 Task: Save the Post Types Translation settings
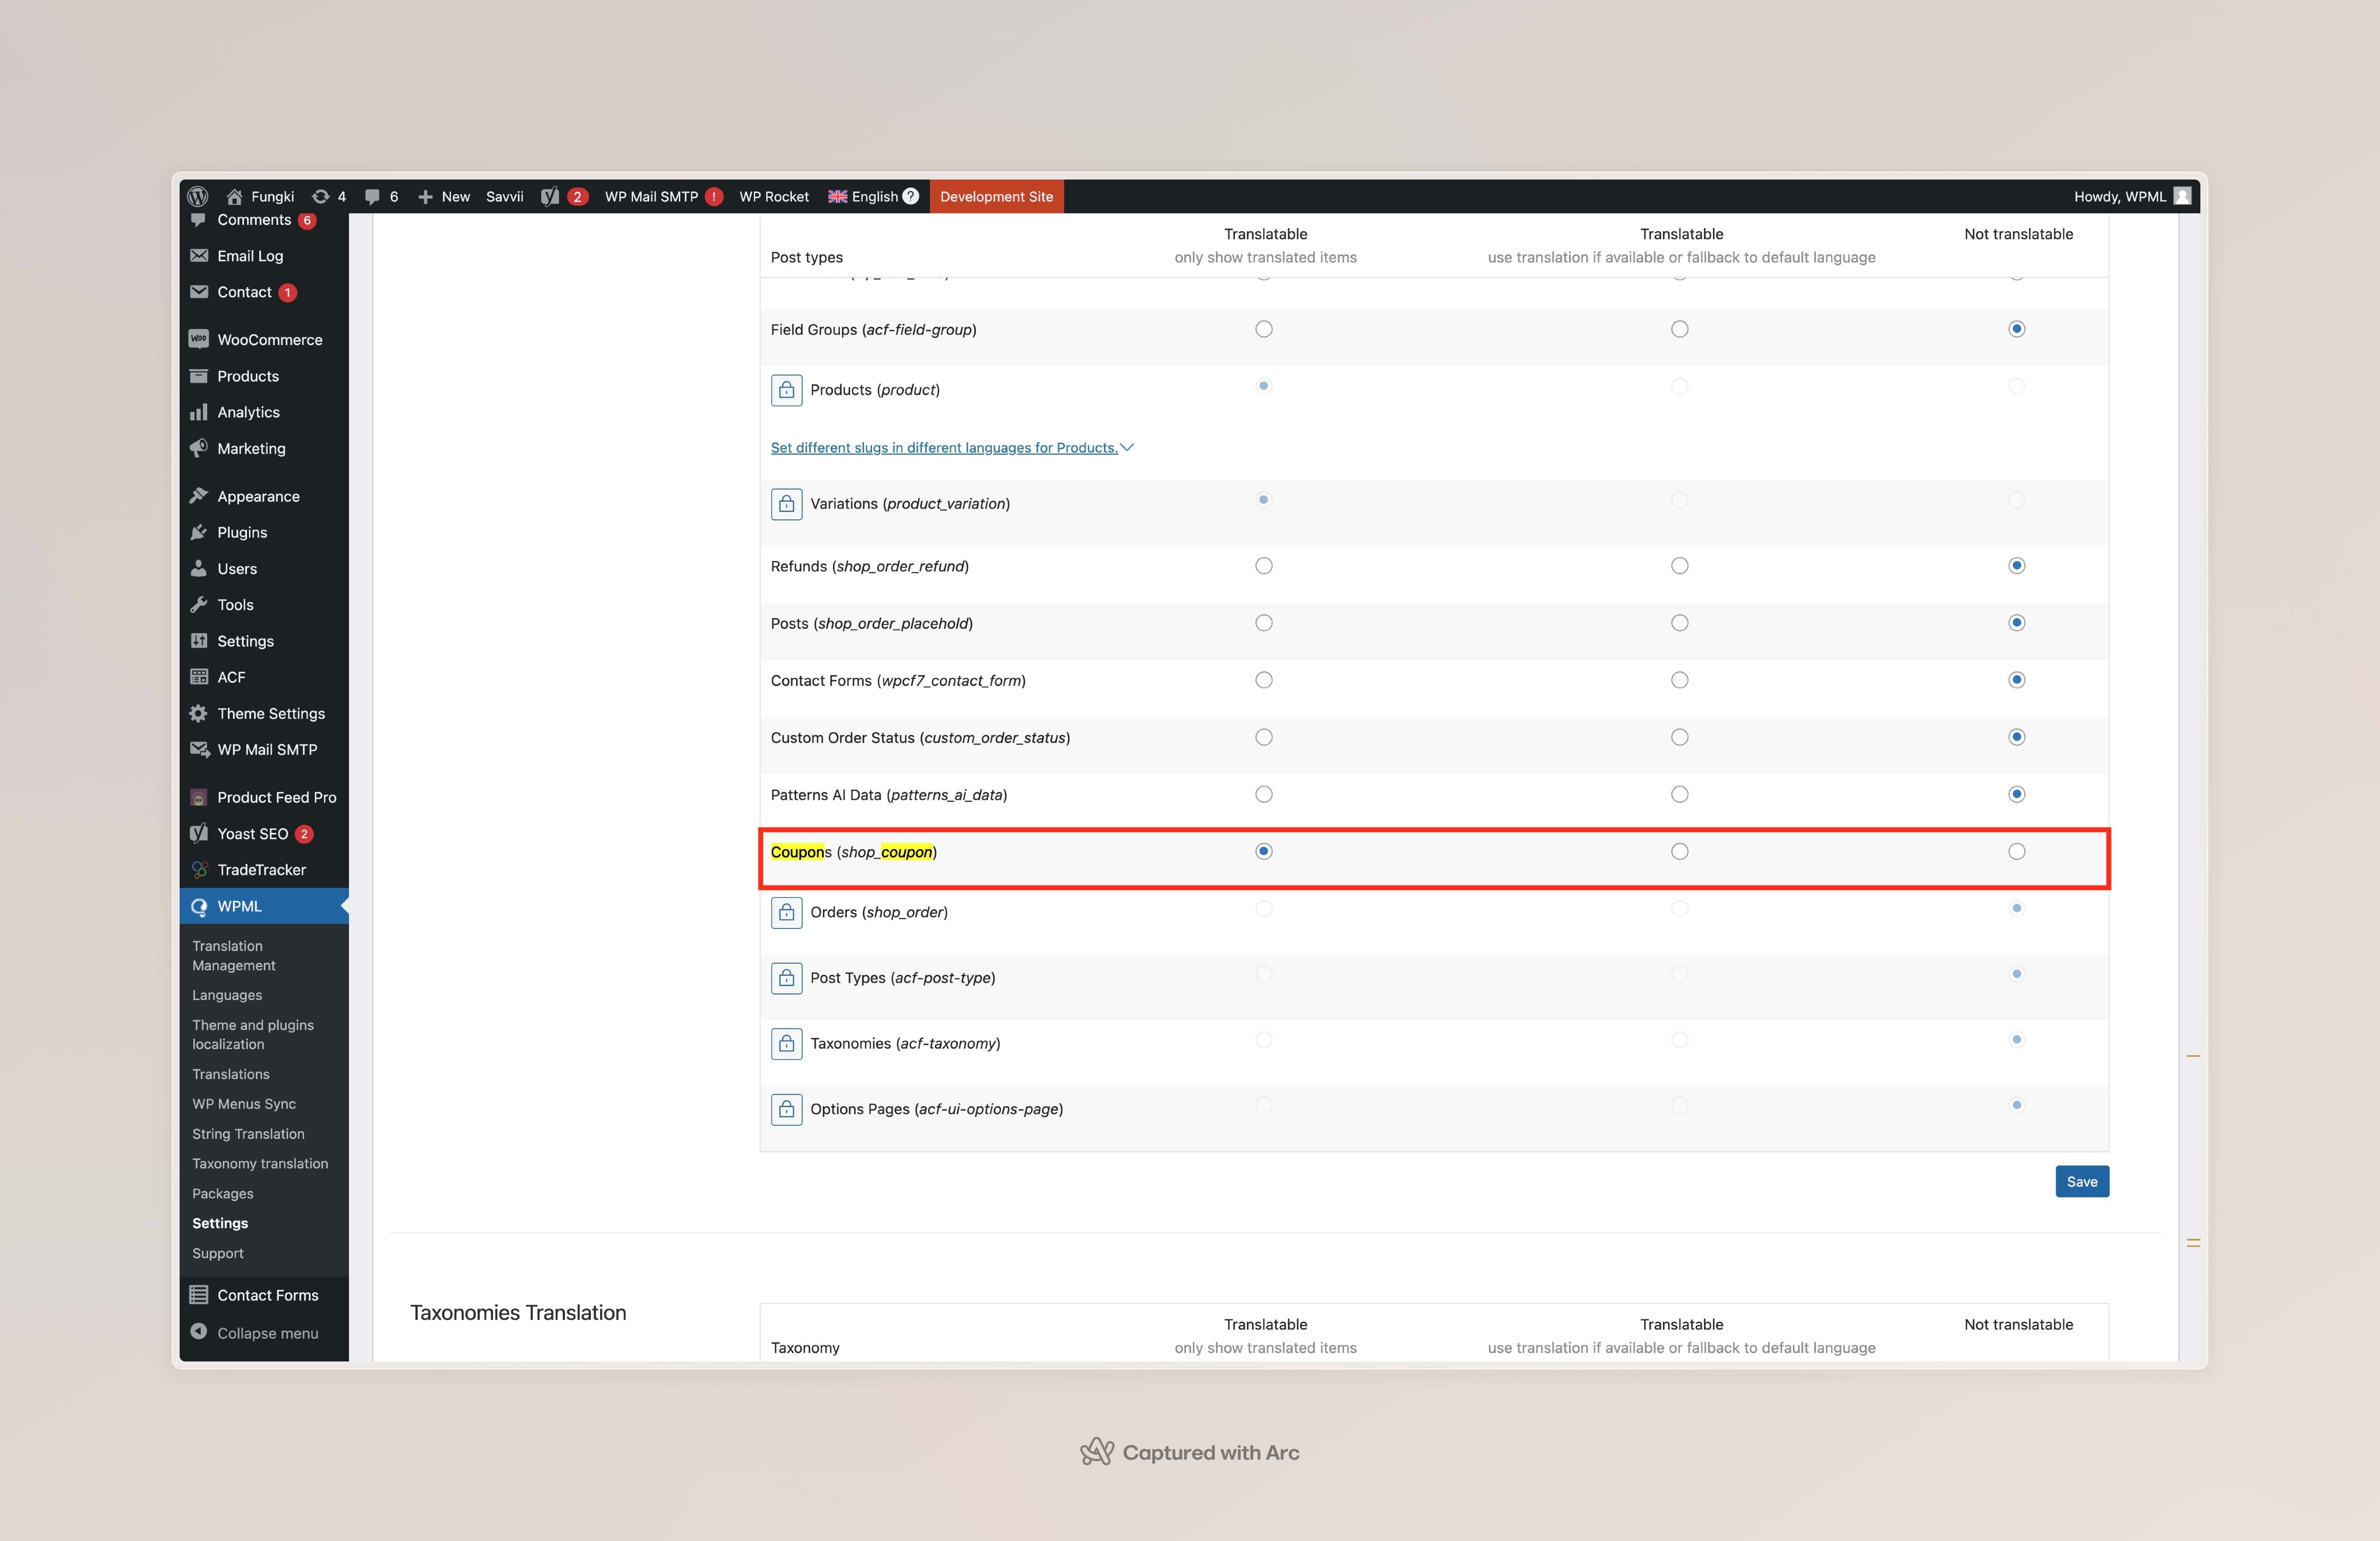2082,1181
